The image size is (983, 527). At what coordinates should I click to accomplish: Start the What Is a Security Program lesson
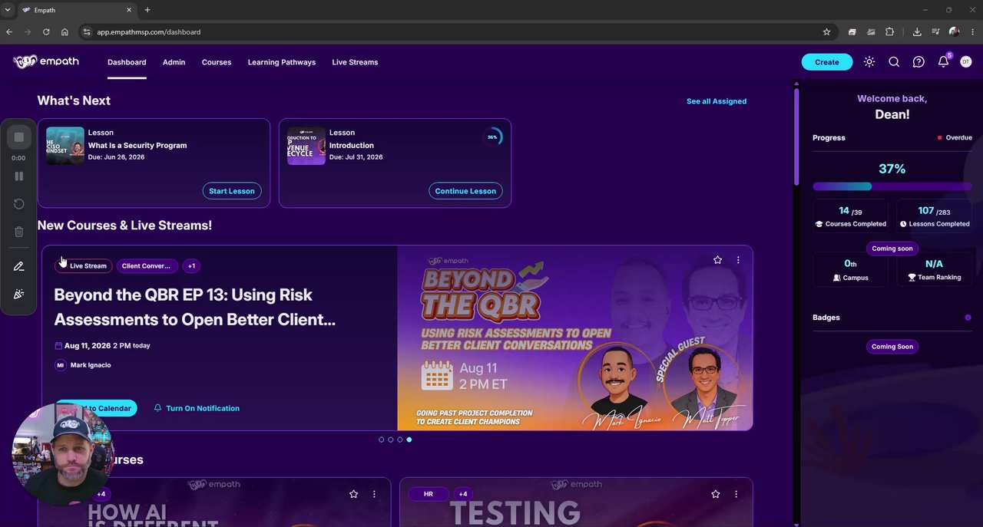click(x=232, y=191)
